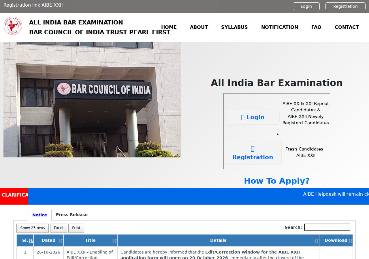The image size is (369, 259).
Task: Click the Registration button in the top bar
Action: (345, 6)
